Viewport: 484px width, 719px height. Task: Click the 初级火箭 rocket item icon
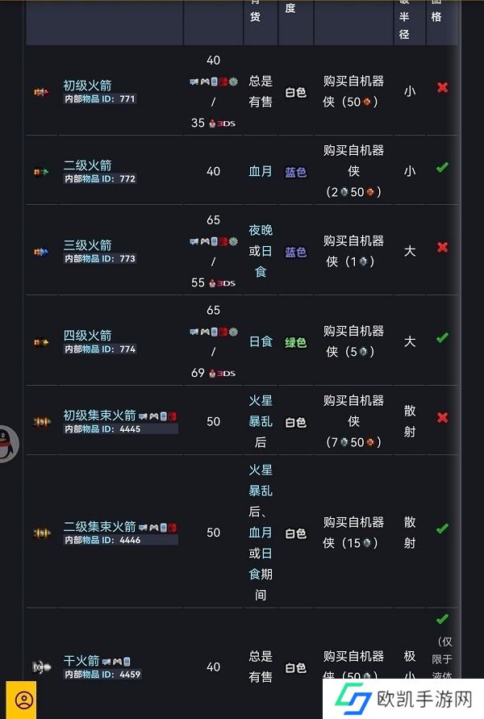pos(41,92)
